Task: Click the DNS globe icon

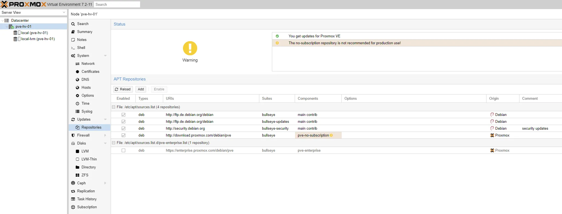Action: [77, 80]
